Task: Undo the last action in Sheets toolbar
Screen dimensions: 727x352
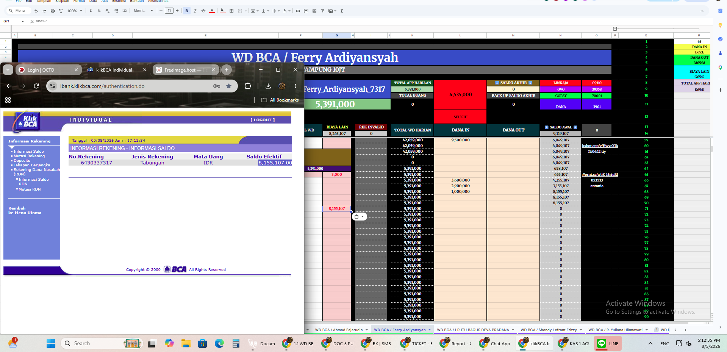Action: pos(36,11)
